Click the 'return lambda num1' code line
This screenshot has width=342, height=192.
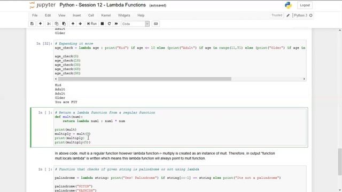(94, 121)
